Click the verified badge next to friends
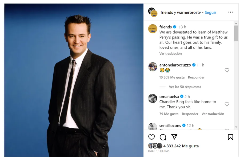Viewport: 240px width, 157px height. click(x=174, y=27)
